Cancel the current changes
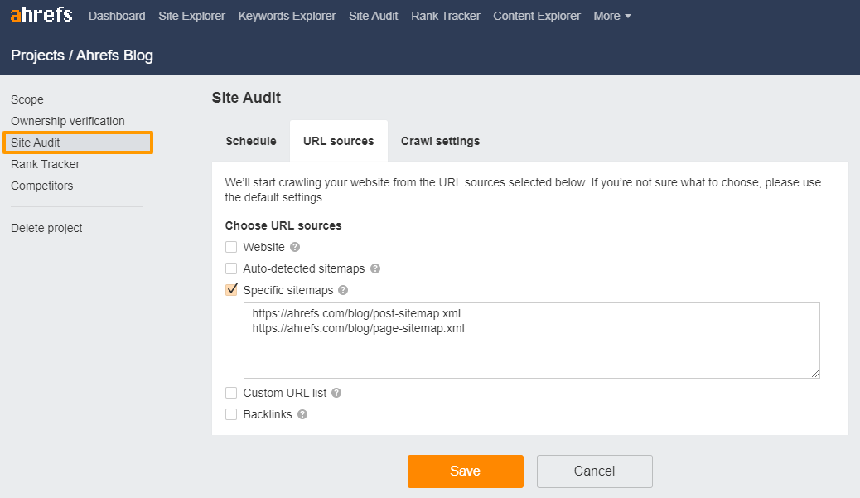This screenshot has height=498, width=860. pos(594,471)
